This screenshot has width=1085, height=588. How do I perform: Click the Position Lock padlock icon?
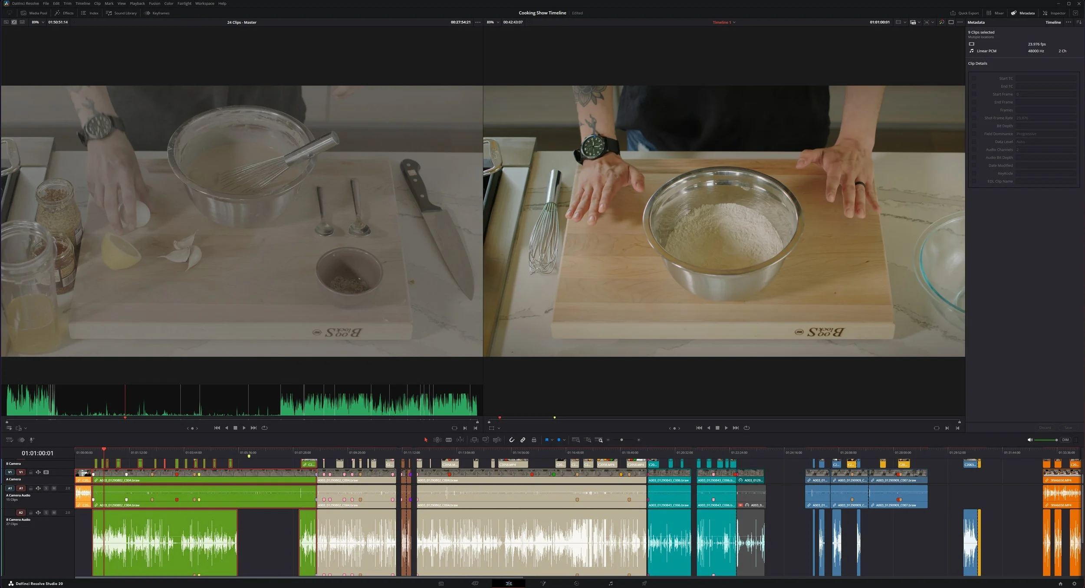[x=534, y=440]
